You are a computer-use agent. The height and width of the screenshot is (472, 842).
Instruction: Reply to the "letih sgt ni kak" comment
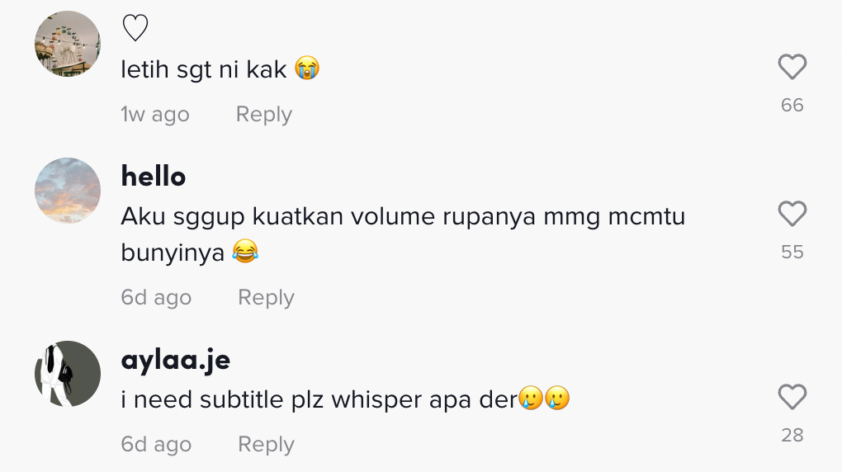pyautogui.click(x=263, y=115)
